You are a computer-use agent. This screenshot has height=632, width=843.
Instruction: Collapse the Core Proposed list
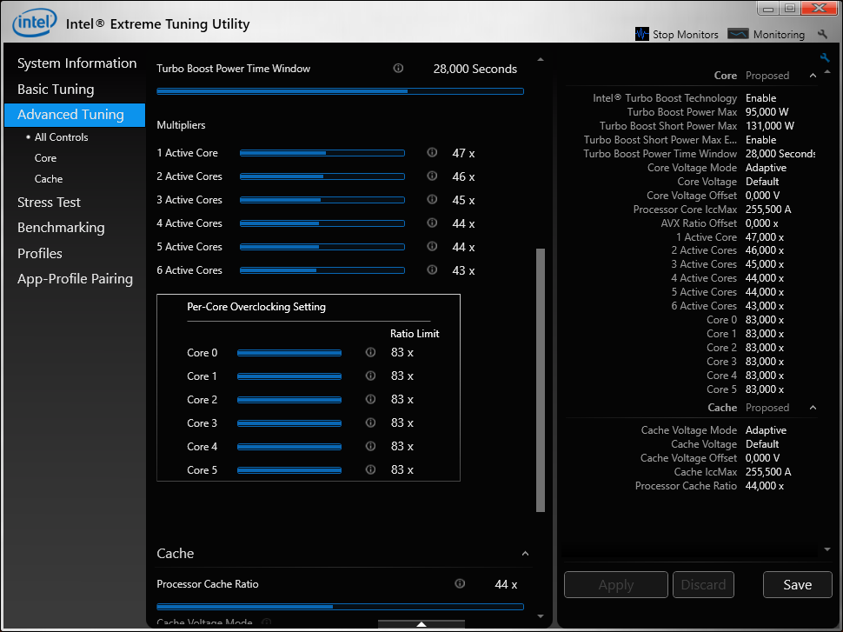point(813,76)
